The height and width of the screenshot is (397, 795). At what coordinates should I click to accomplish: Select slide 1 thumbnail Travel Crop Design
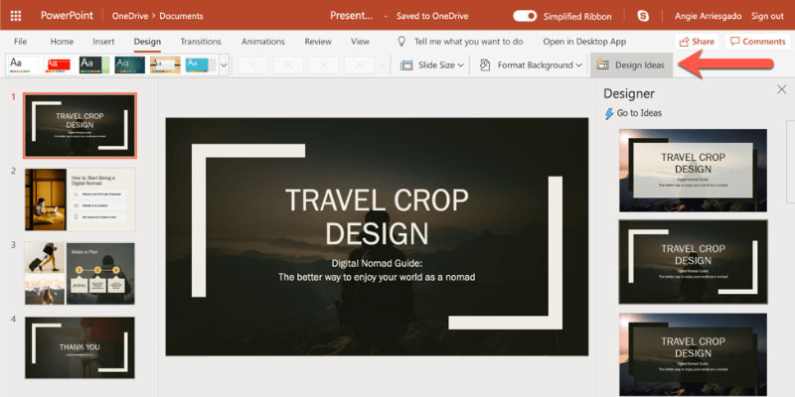[x=79, y=126]
